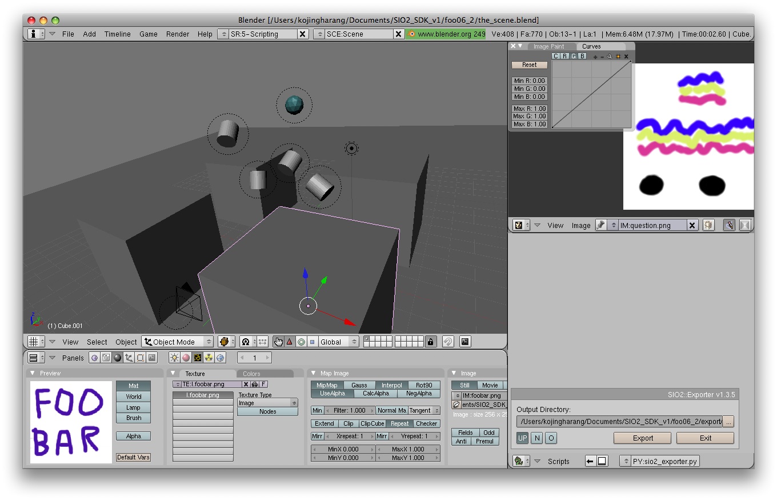Click the World preview type button
Screen dimensions: 777x500
pos(134,397)
